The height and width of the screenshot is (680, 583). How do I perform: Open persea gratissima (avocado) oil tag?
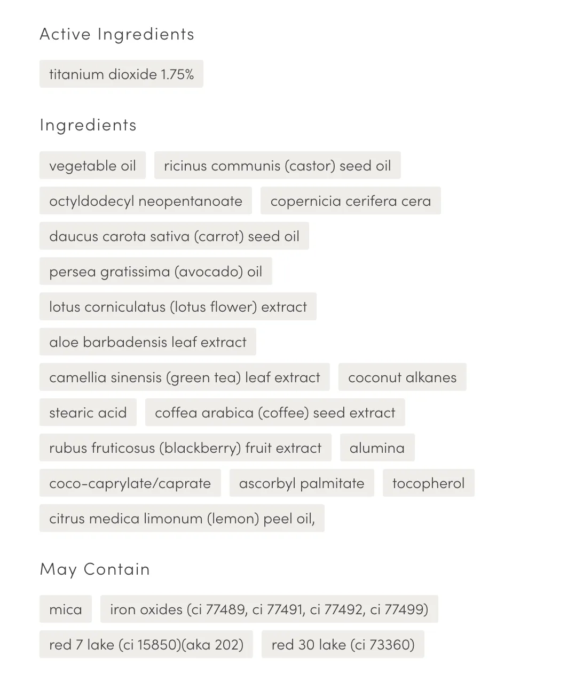point(156,271)
